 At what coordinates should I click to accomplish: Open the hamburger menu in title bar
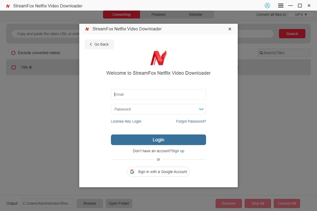point(281,6)
